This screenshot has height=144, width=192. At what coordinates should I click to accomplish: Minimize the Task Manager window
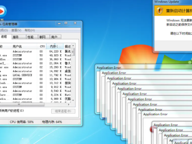[59, 23]
